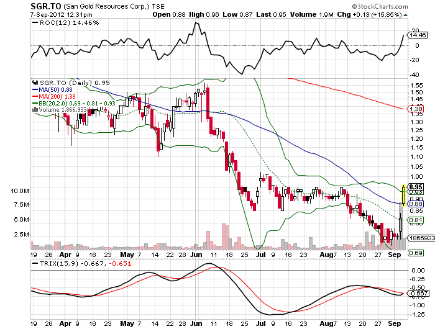Click the 'High 0.96' value
Image resolution: width=435 pixels, height=329 pixels.
204,15
